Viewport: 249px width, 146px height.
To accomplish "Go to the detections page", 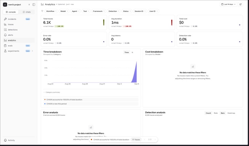I will [x=19, y=30].
